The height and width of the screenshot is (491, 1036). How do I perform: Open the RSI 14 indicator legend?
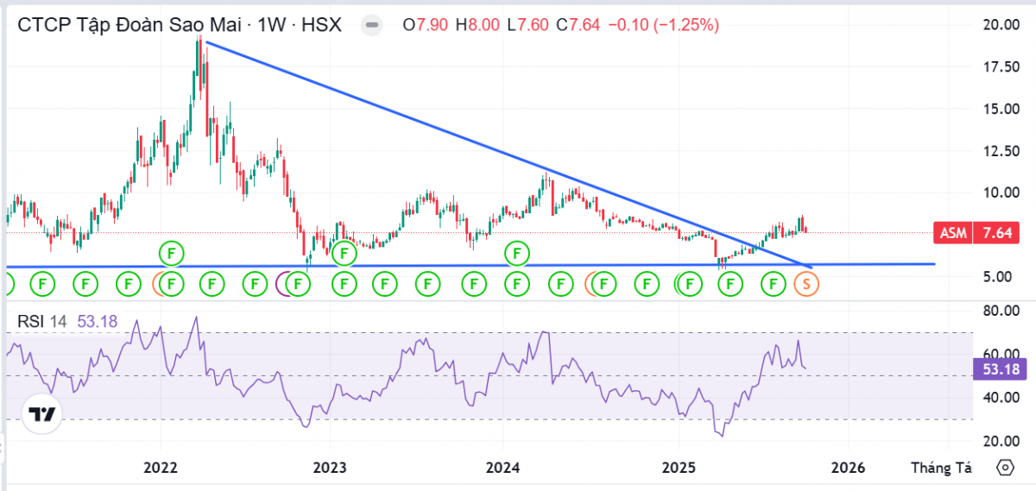tap(33, 322)
